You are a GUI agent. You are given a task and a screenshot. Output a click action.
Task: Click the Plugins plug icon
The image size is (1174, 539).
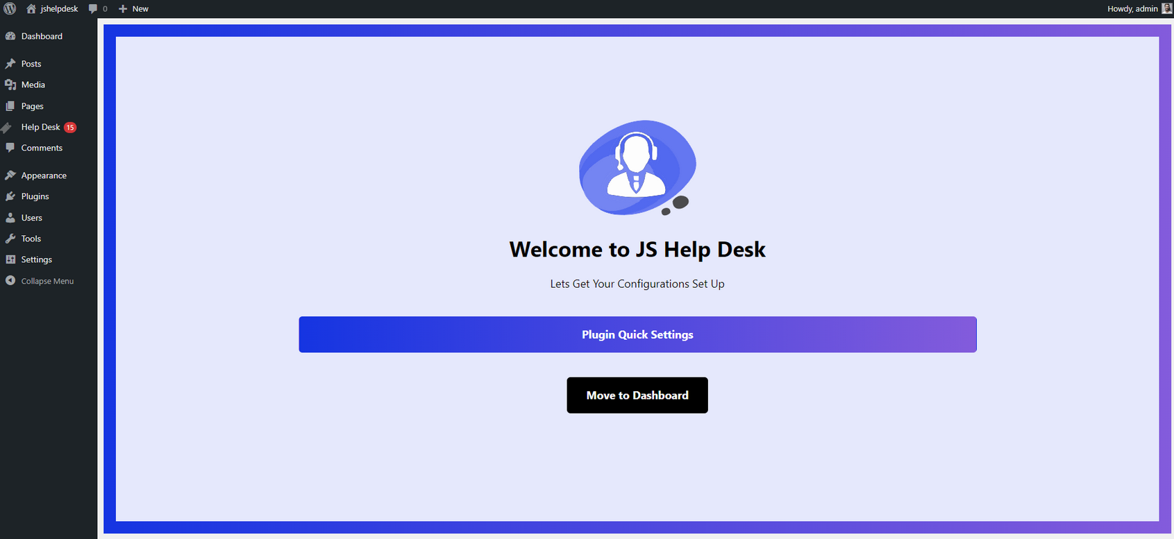click(10, 196)
